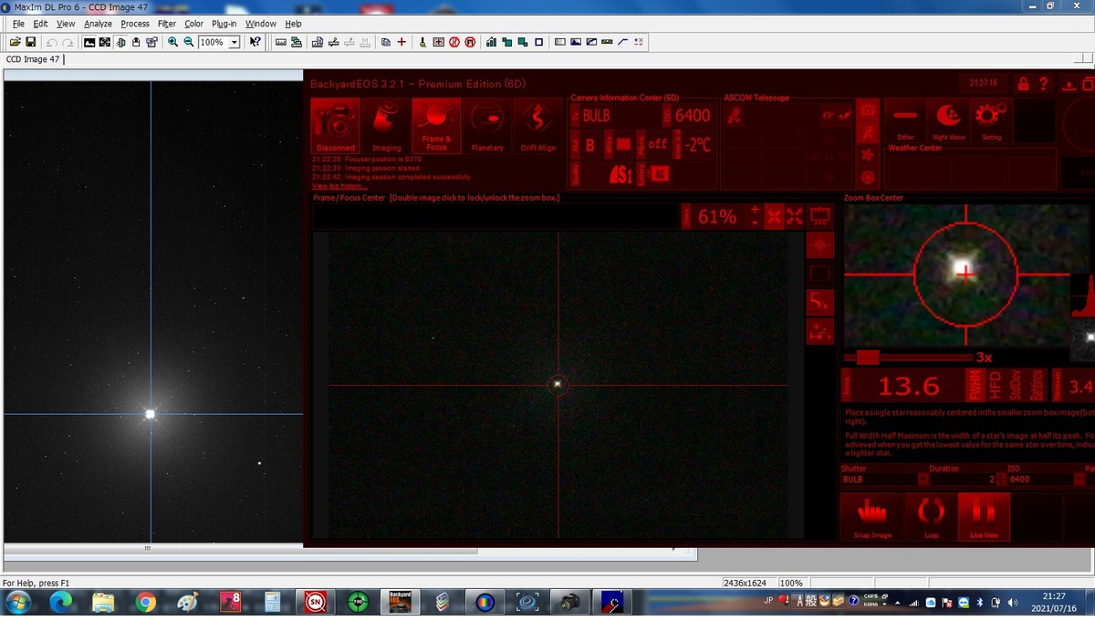Click the Save icon in MaxIm toolbar

[30, 42]
